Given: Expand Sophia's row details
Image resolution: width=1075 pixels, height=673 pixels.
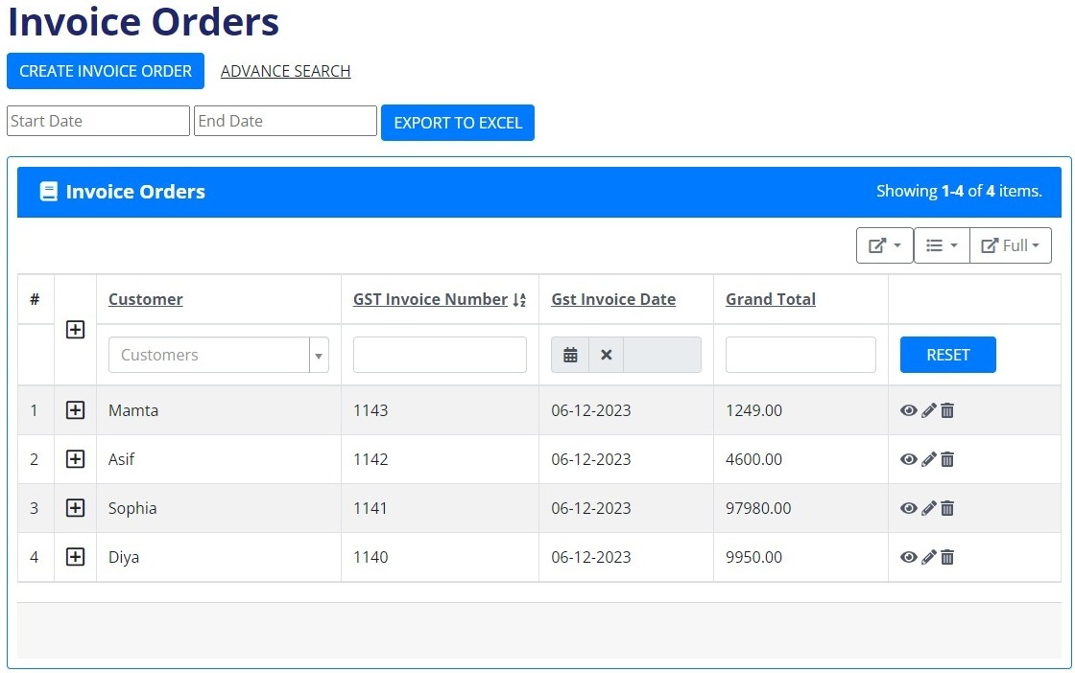Looking at the screenshot, I should [x=75, y=508].
